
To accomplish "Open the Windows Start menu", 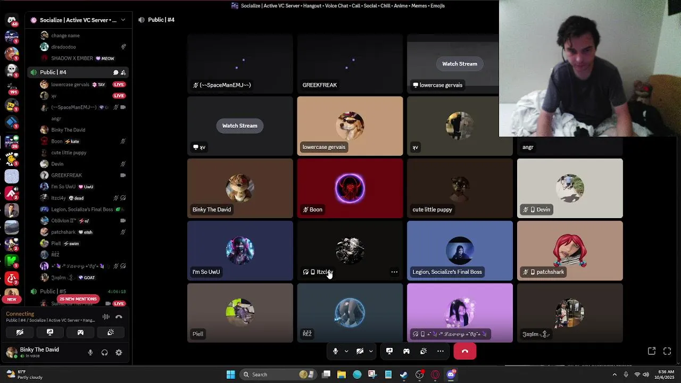I will [x=230, y=374].
